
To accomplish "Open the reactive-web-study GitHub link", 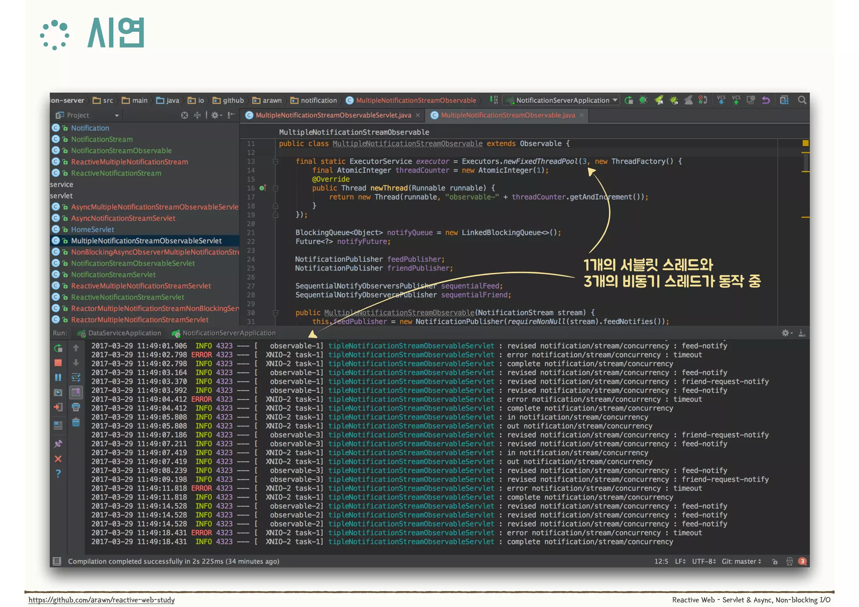I will [102, 600].
